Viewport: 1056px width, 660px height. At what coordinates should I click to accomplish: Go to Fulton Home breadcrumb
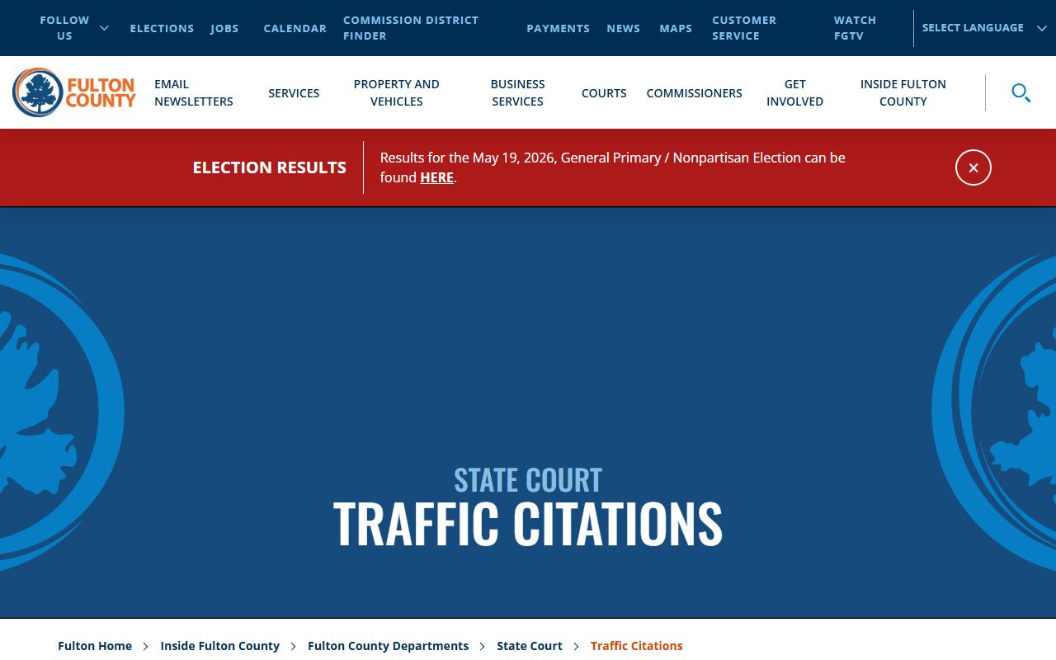95,646
